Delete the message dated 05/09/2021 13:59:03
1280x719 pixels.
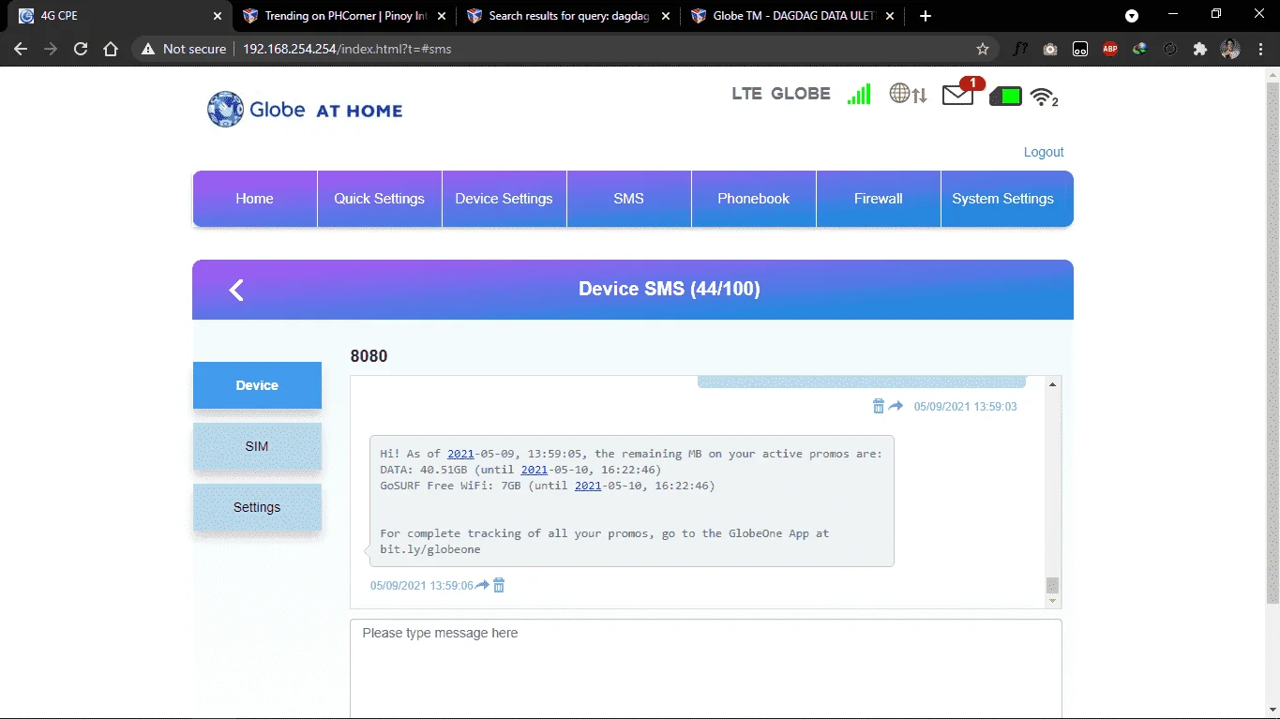pyautogui.click(x=879, y=406)
